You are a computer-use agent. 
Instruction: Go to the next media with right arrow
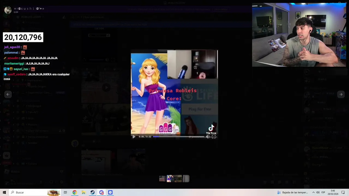[x=341, y=94]
